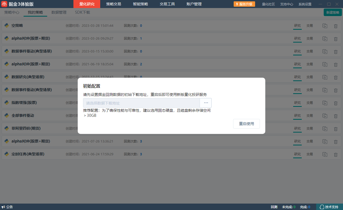Switch 空策略 to 交易 mode
This screenshot has height=210, width=343.
point(310,26)
